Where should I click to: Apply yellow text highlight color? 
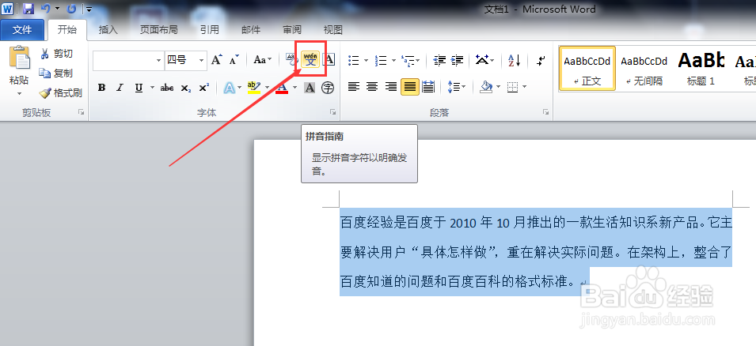coord(253,88)
